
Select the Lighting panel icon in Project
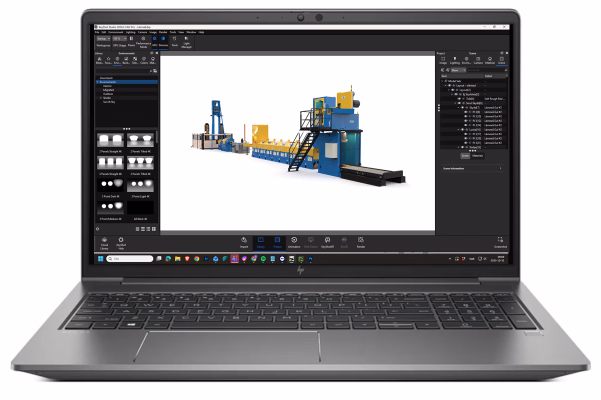pos(455,59)
